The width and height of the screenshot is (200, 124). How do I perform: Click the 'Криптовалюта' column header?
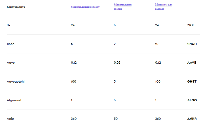point(16,7)
